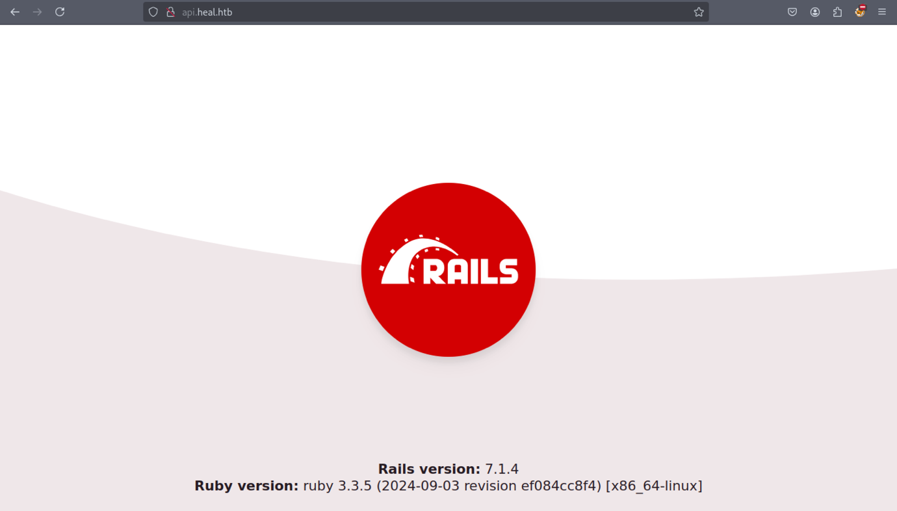Click the "Rails version:" label

(x=429, y=469)
